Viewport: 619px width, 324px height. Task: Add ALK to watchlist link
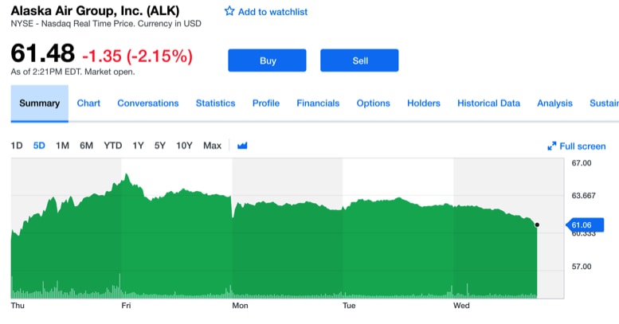(x=272, y=12)
